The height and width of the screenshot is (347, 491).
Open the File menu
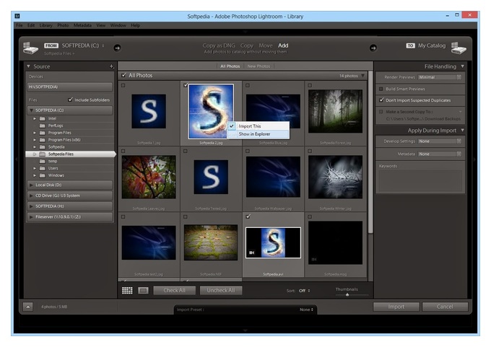pyautogui.click(x=19, y=25)
